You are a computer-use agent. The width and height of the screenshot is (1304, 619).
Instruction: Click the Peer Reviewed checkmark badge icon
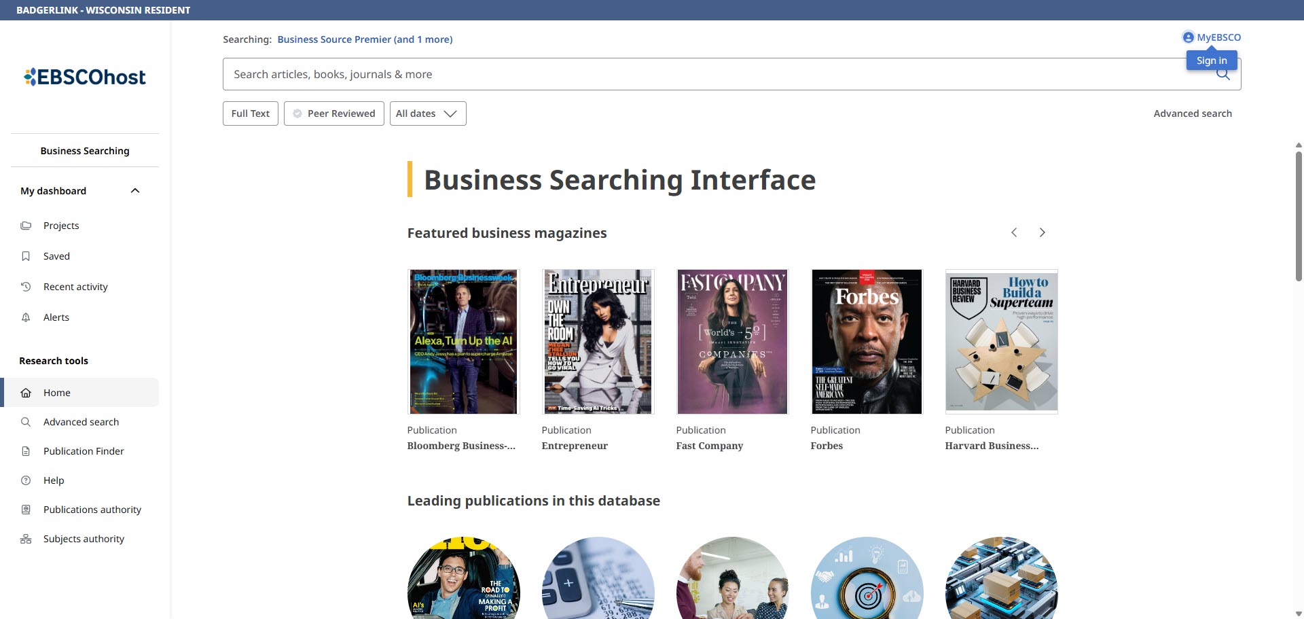coord(297,113)
